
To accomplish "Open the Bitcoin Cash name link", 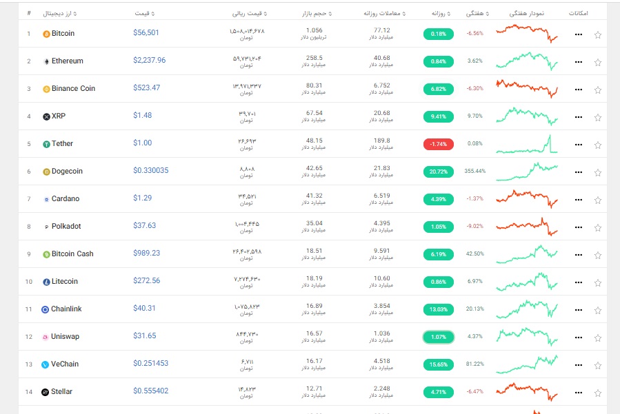I will pyautogui.click(x=72, y=253).
